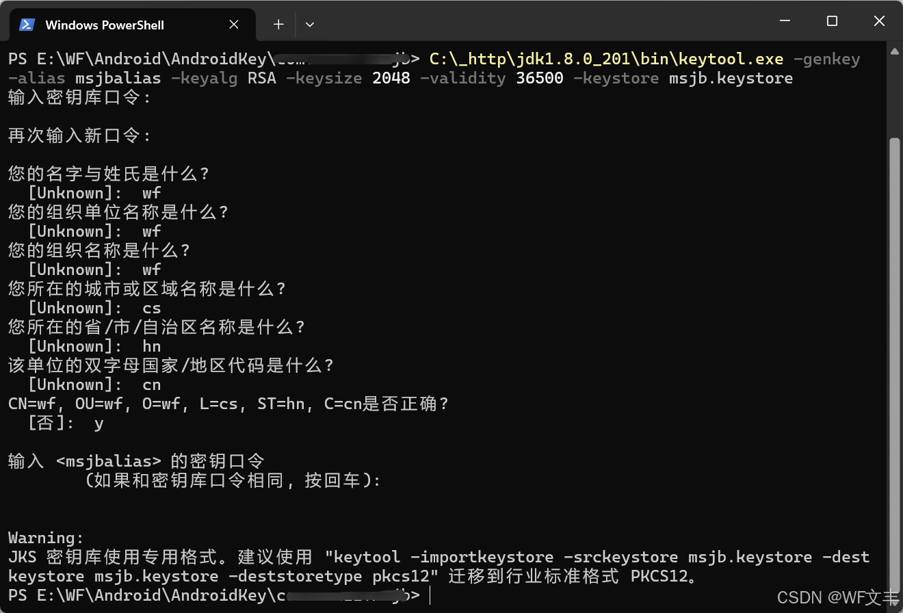The height and width of the screenshot is (613, 903).
Task: Click the [Unknown]: cn answer line
Action: pos(94,384)
